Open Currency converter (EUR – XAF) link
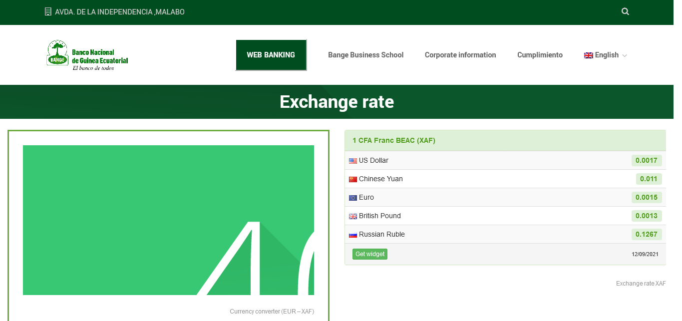682x321 pixels. tap(272, 312)
